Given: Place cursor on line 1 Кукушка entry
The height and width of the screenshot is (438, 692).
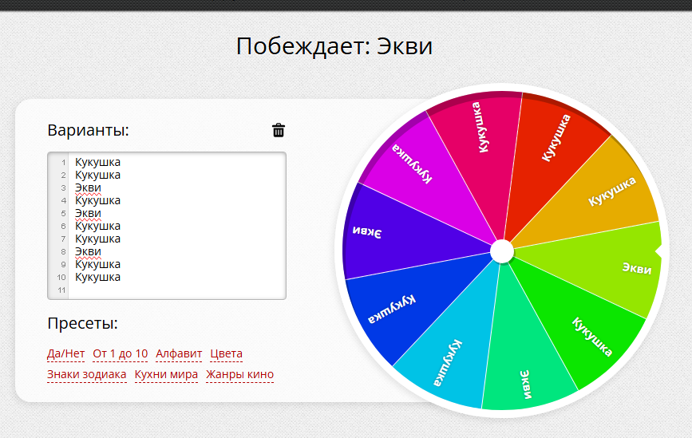Looking at the screenshot, I should (97, 162).
